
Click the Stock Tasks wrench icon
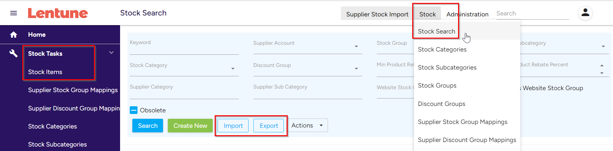pos(14,53)
